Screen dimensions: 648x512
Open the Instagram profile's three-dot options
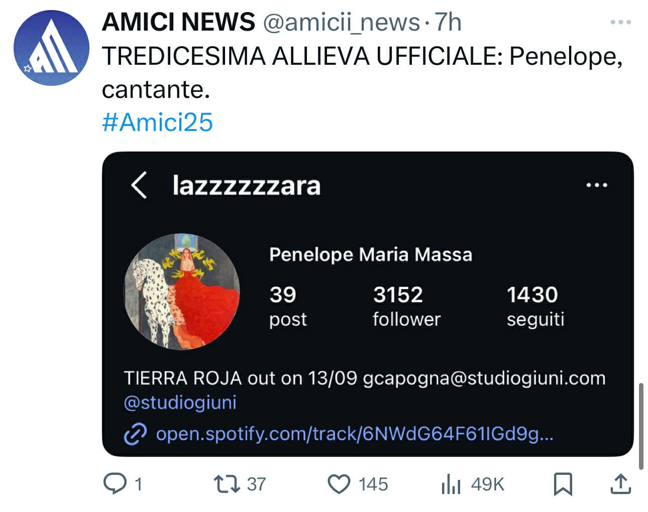[x=597, y=185]
